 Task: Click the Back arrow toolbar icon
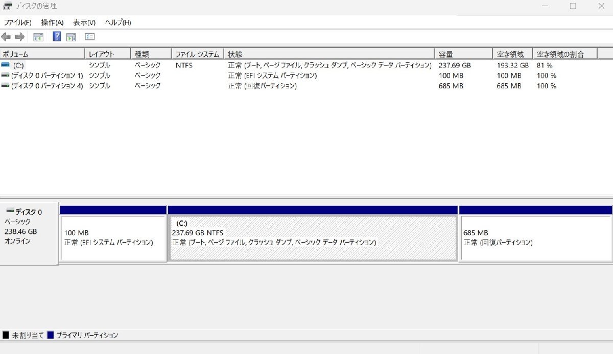(x=6, y=37)
